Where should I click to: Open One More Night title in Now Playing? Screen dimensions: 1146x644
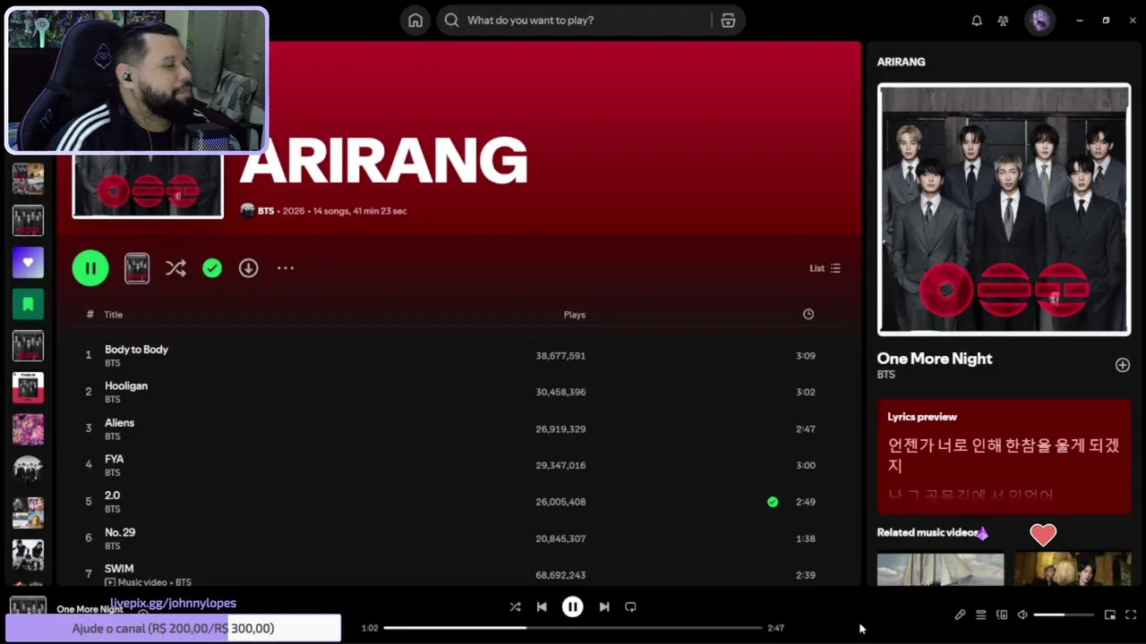point(935,359)
